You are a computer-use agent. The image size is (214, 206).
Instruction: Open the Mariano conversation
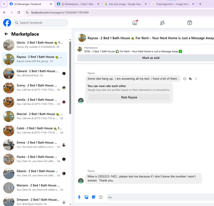point(34,188)
